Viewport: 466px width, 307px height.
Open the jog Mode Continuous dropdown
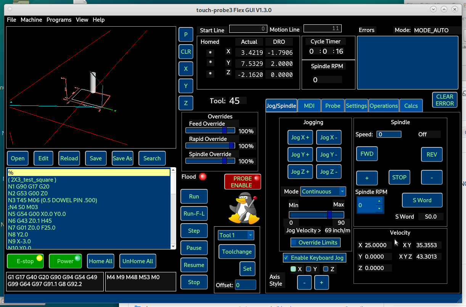click(x=323, y=192)
